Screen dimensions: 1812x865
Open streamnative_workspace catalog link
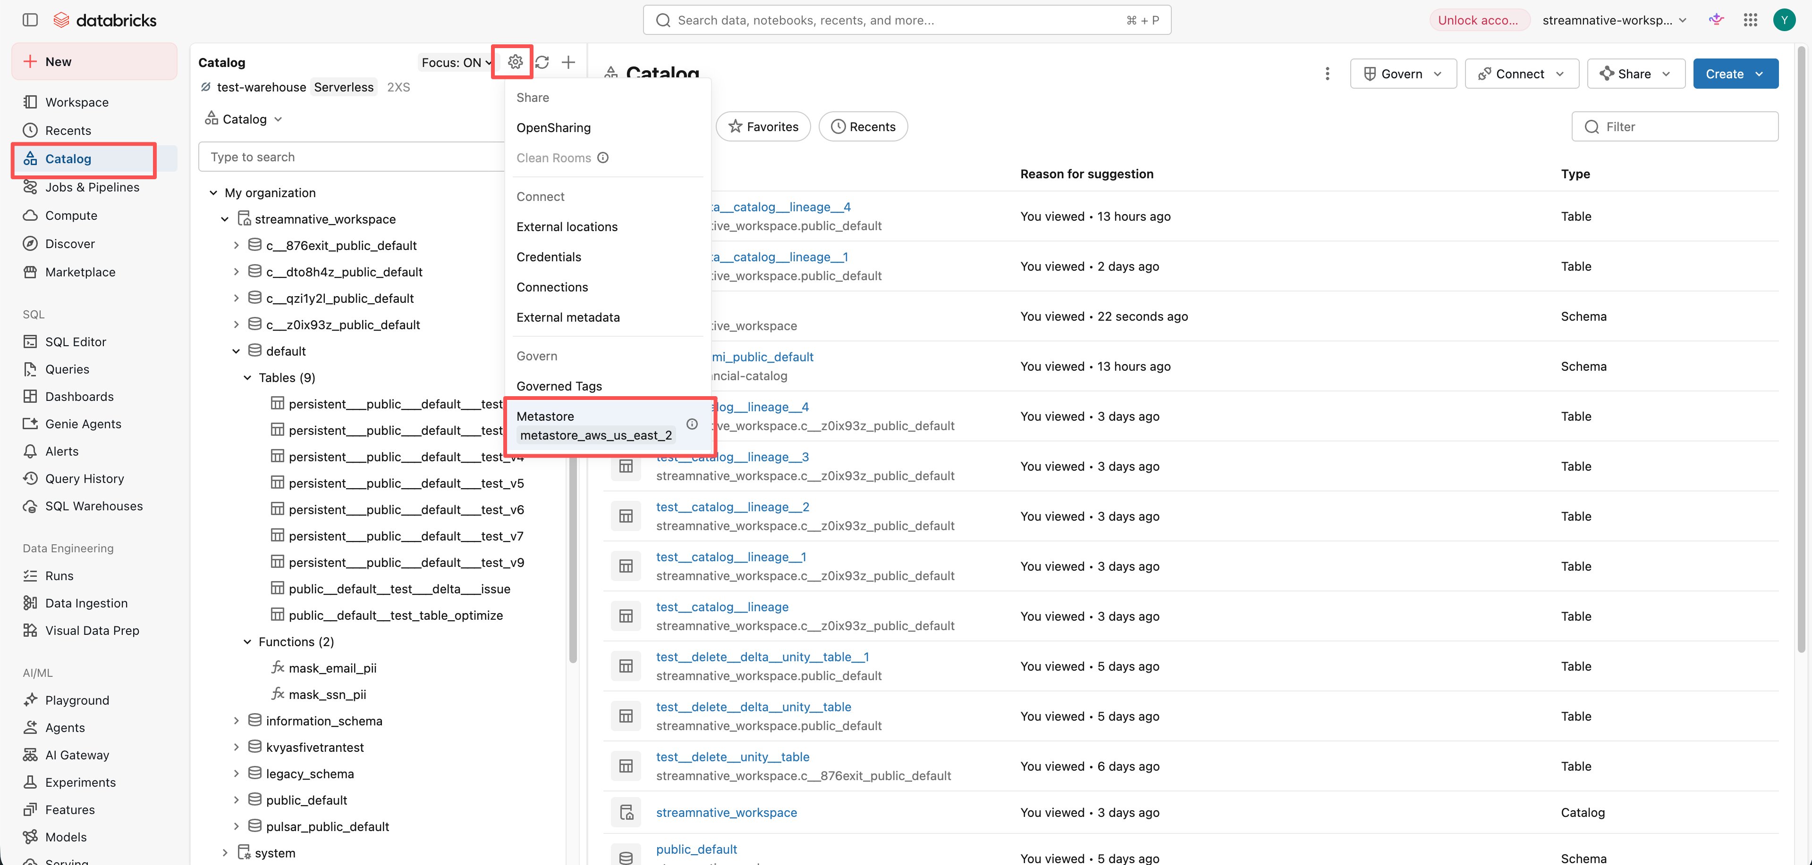click(726, 812)
